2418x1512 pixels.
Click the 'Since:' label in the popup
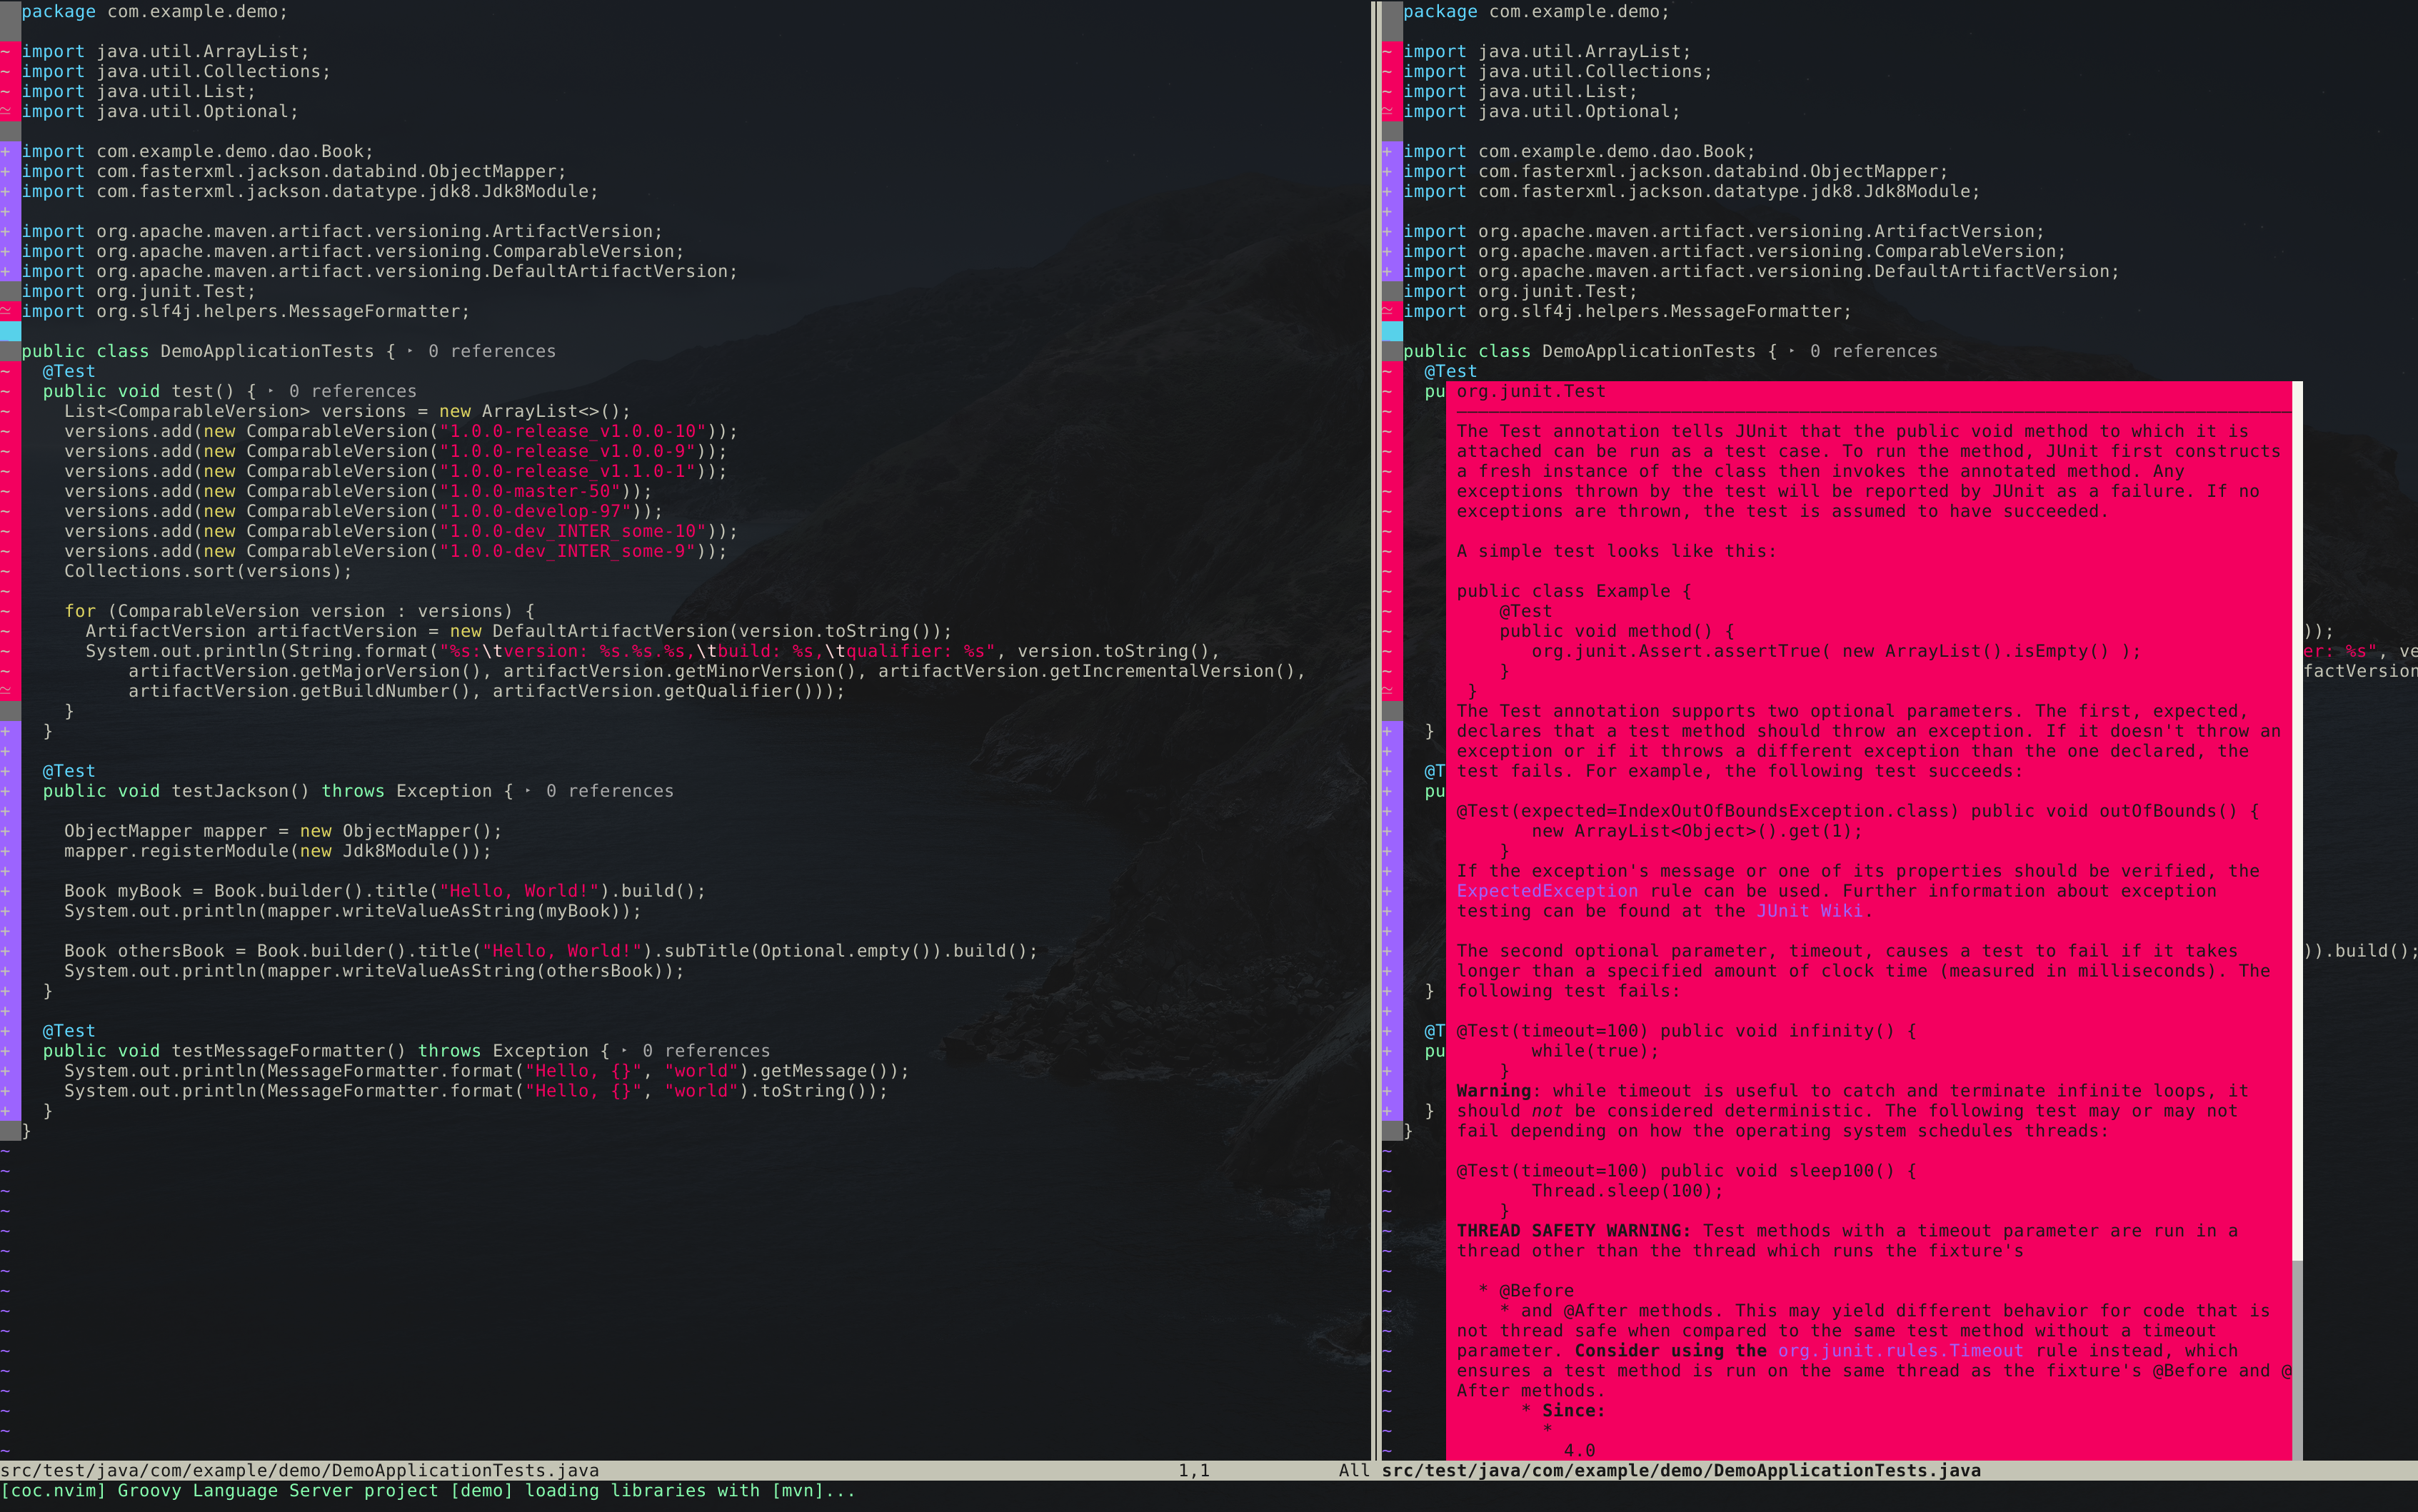click(x=1573, y=1411)
